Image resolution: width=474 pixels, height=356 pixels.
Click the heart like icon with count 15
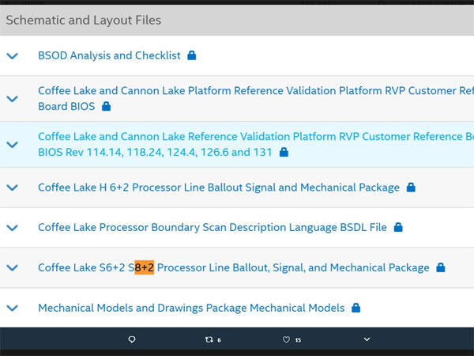click(x=286, y=339)
